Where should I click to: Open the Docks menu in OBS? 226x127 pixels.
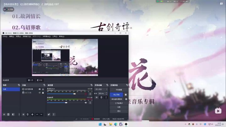click(x=27, y=36)
